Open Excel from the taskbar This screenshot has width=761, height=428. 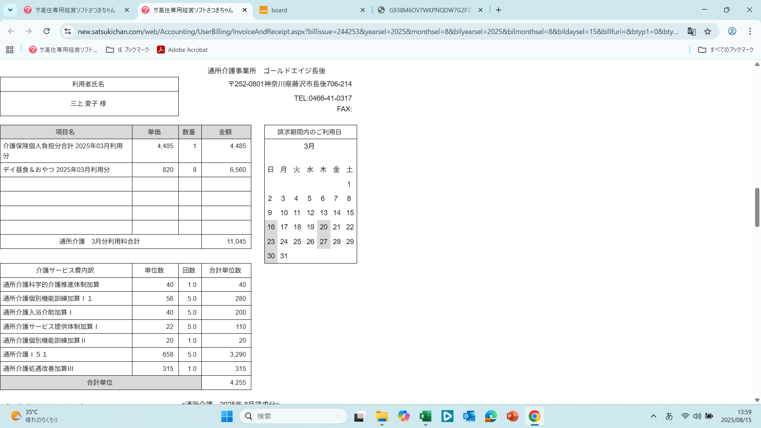tap(425, 416)
